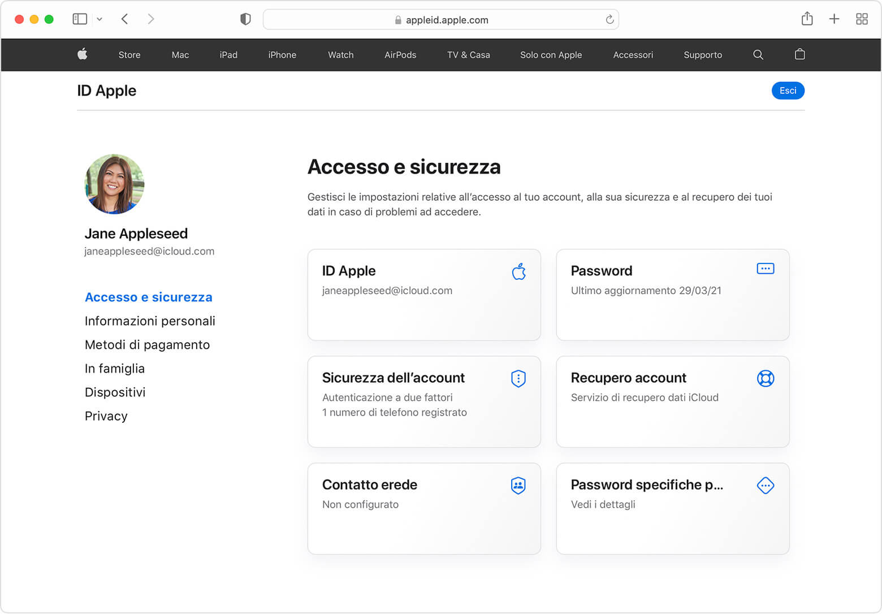Select Accesso e sicurezza in sidebar
Image resolution: width=882 pixels, height=614 pixels.
click(x=149, y=297)
